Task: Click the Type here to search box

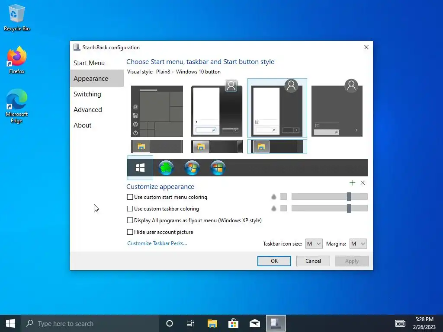Action: (x=90, y=323)
